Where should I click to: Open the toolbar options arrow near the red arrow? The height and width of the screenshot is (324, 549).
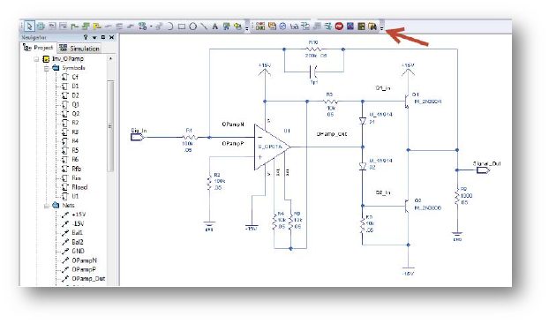tap(381, 27)
